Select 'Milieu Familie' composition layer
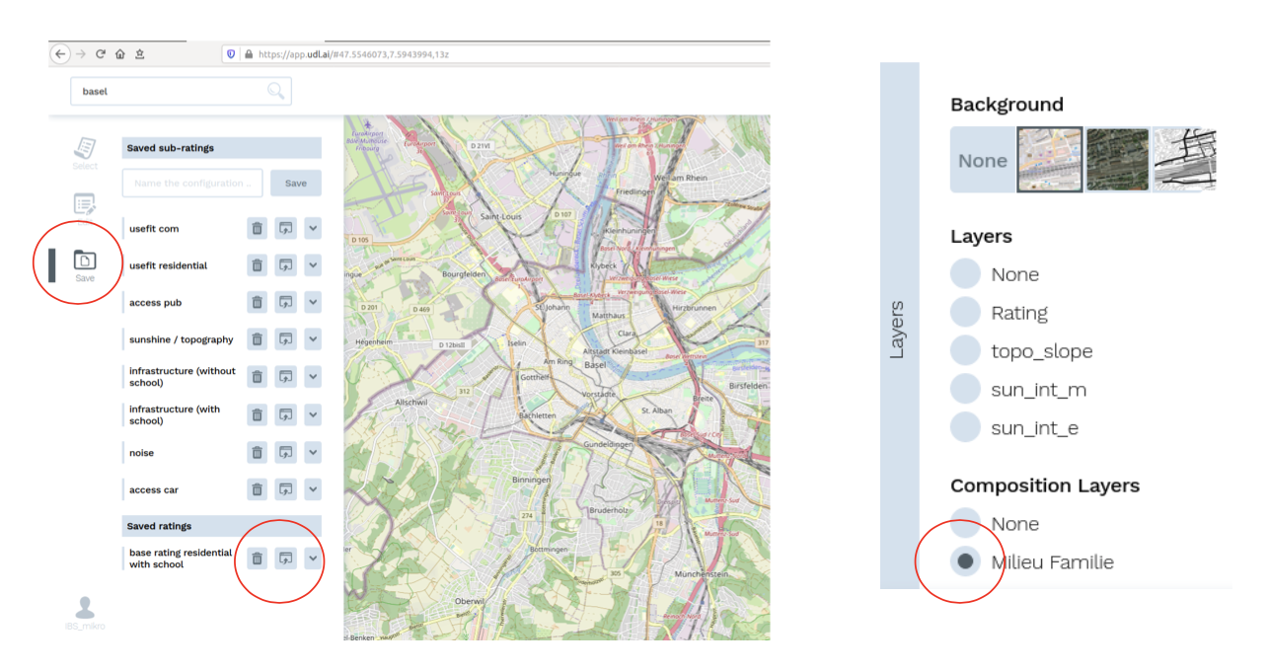Screen dimensions: 1269x671 coord(965,561)
